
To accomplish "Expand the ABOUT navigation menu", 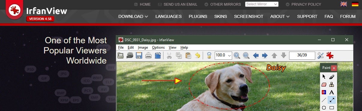I will [x=280, y=16].
